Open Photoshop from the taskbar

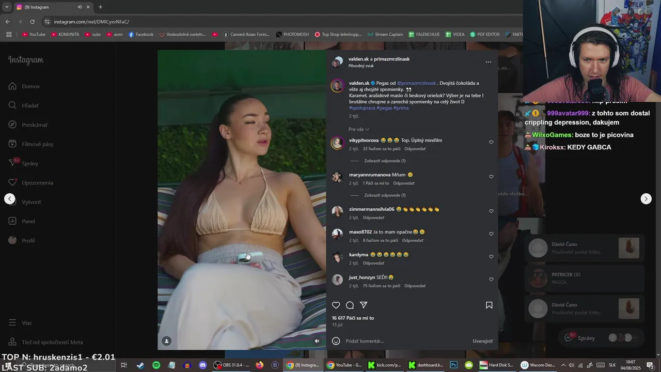[453, 365]
